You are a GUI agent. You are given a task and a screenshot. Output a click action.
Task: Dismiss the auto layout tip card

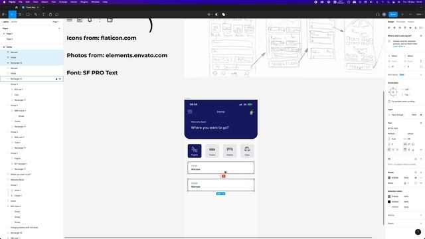[x=421, y=36]
